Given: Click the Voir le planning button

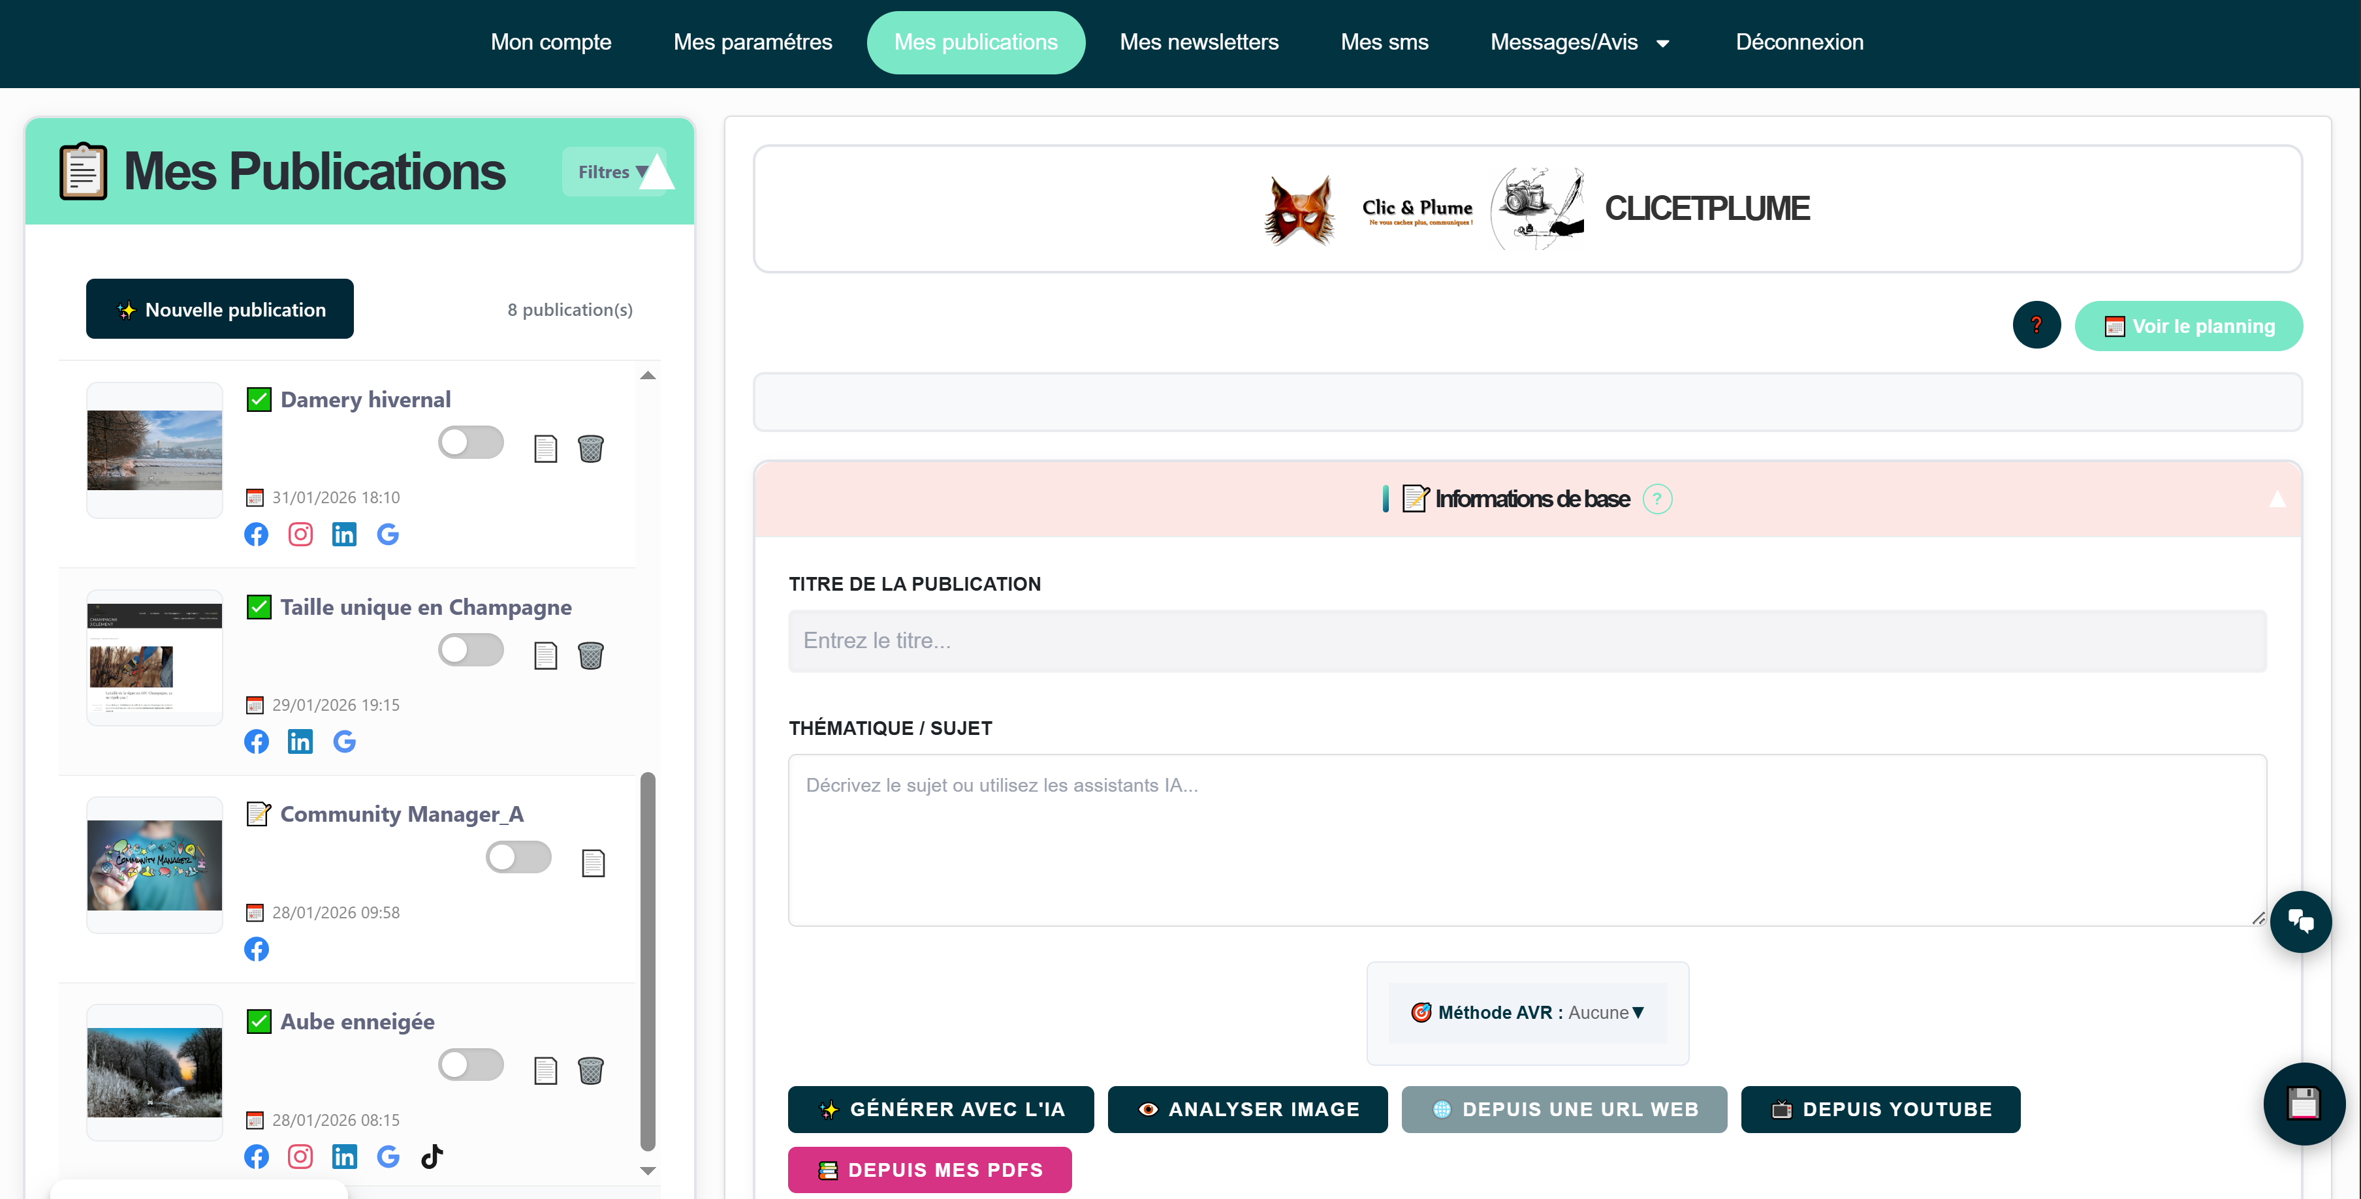Looking at the screenshot, I should pyautogui.click(x=2188, y=326).
